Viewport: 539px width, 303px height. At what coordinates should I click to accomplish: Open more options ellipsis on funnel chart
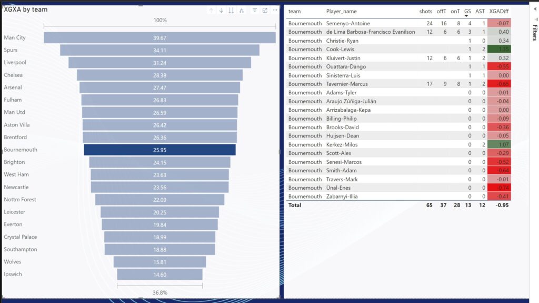click(275, 11)
